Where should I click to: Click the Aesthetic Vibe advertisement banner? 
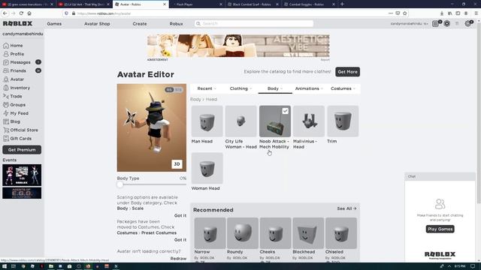238,46
